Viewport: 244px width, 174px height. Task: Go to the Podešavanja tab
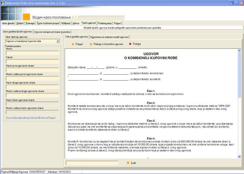(x=105, y=23)
